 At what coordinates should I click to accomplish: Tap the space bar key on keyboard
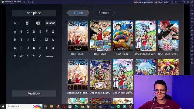click(50, 56)
